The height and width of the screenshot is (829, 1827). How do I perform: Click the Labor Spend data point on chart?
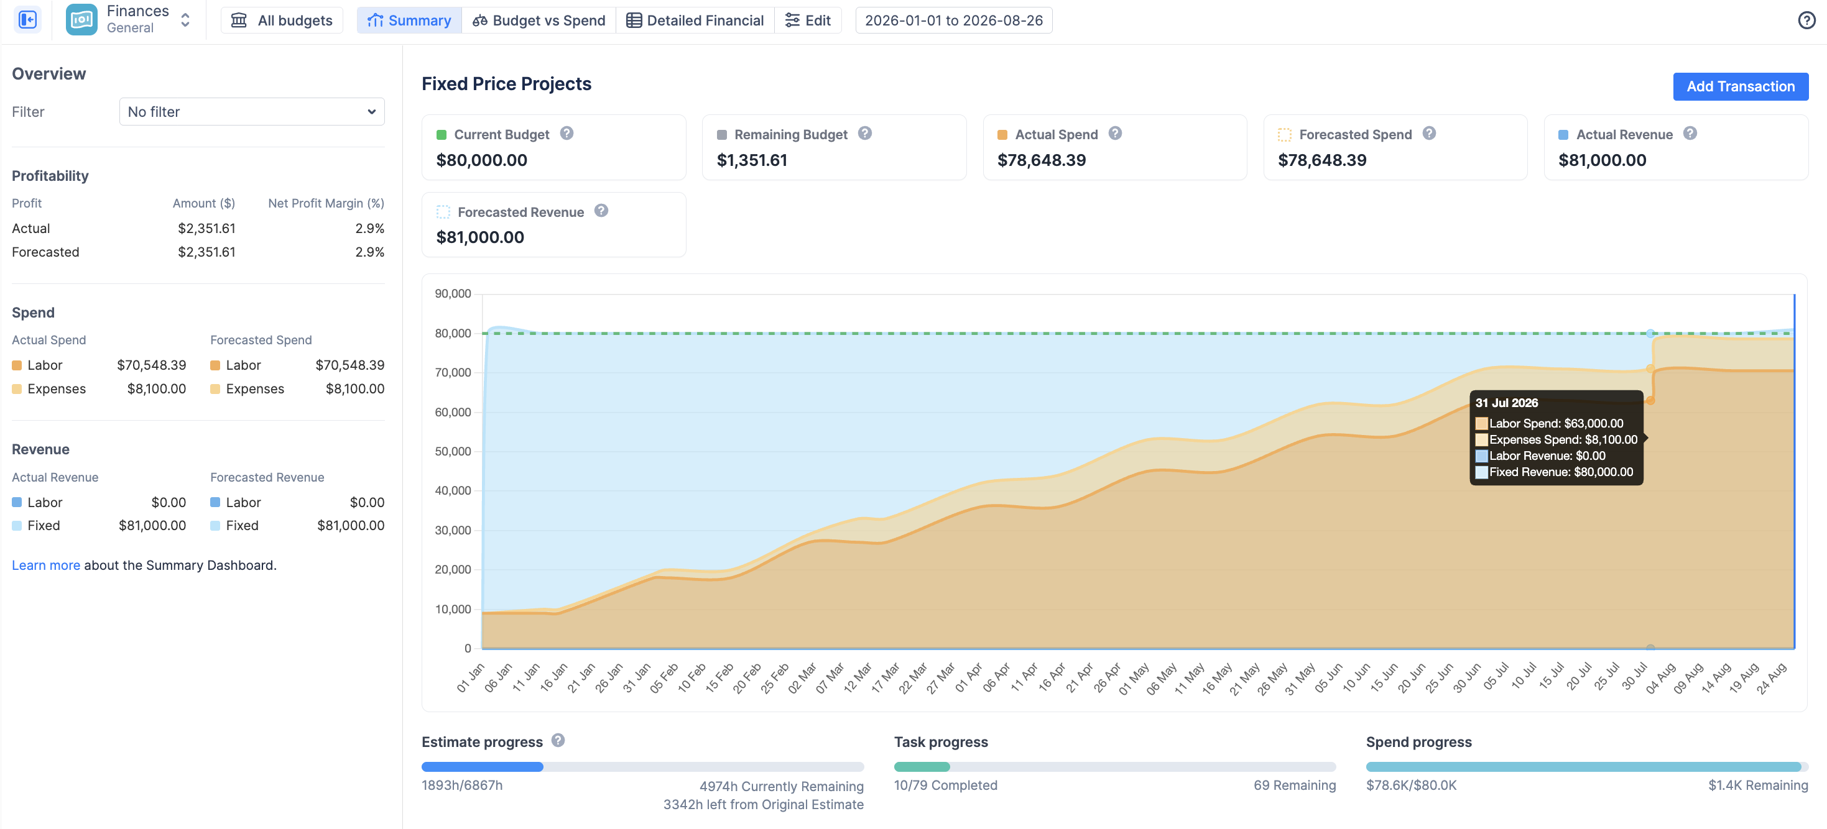[x=1650, y=401]
